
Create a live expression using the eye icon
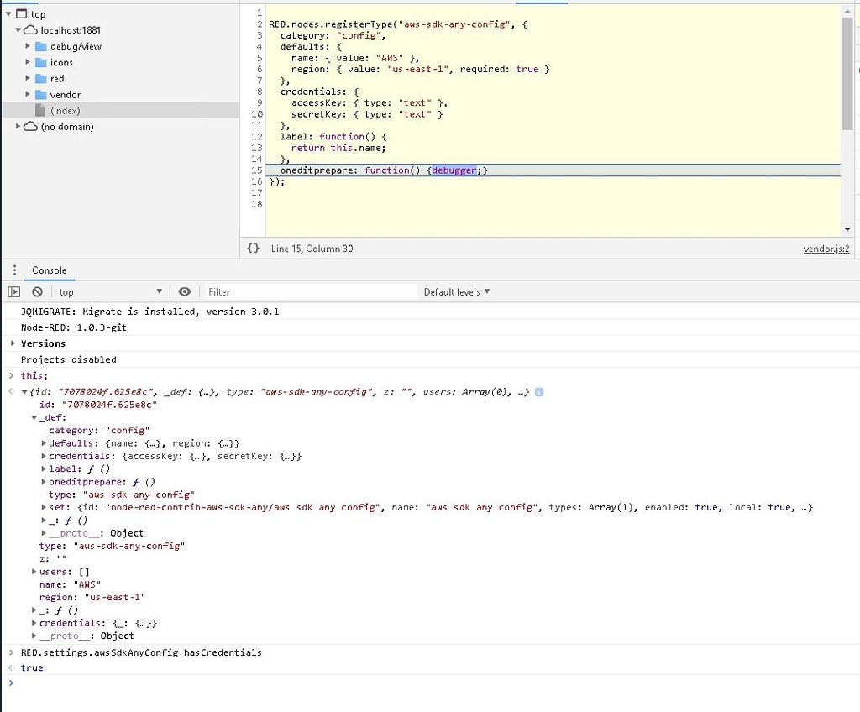(184, 291)
